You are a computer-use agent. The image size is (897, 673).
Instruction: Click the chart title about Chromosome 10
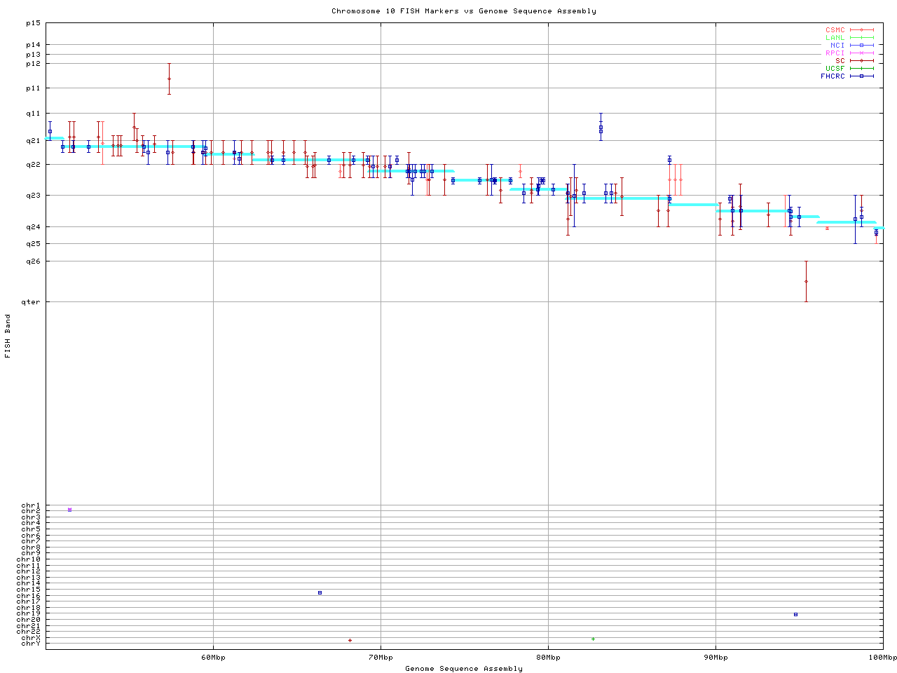pyautogui.click(x=464, y=11)
